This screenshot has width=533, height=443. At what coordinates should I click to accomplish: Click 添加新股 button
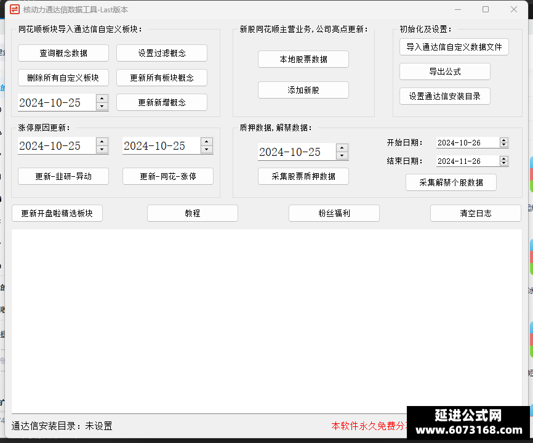[x=303, y=90]
